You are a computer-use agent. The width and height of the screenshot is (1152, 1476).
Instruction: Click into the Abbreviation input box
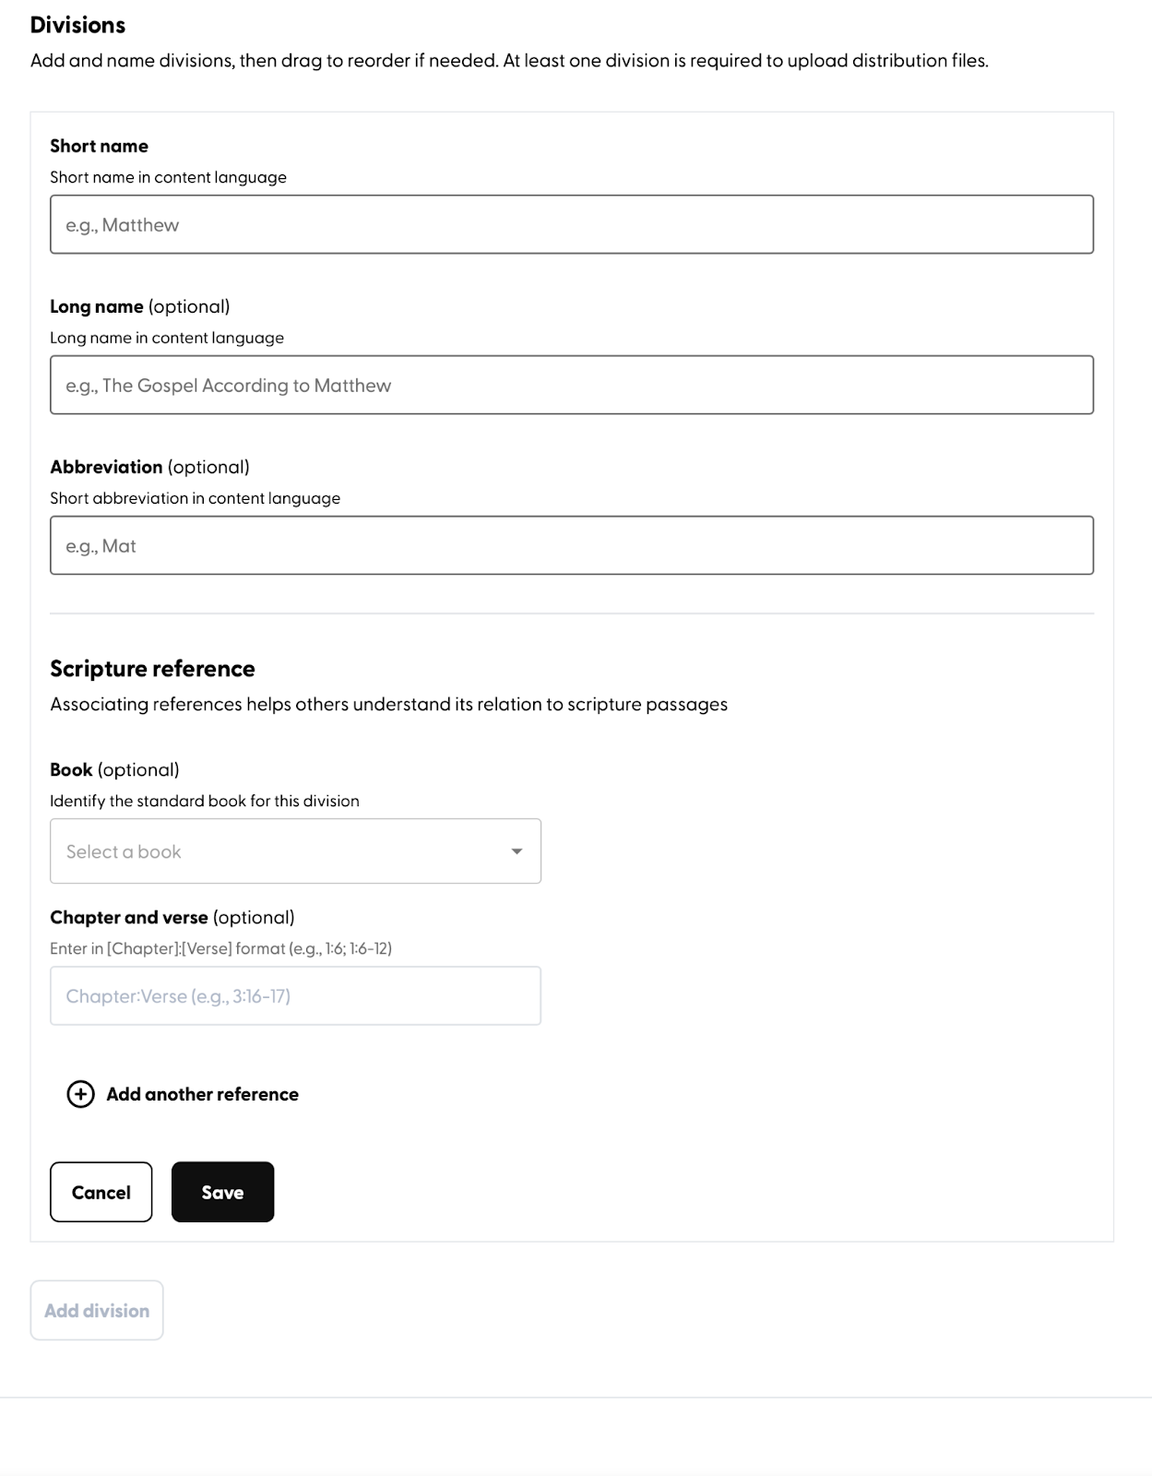[572, 546]
